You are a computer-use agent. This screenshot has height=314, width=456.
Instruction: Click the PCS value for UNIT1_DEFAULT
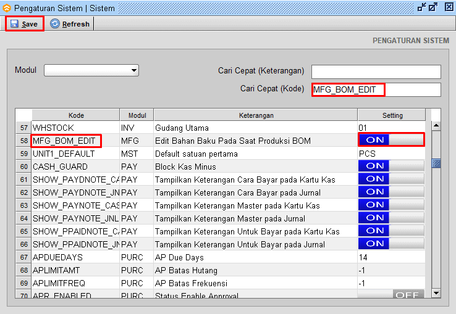point(392,154)
